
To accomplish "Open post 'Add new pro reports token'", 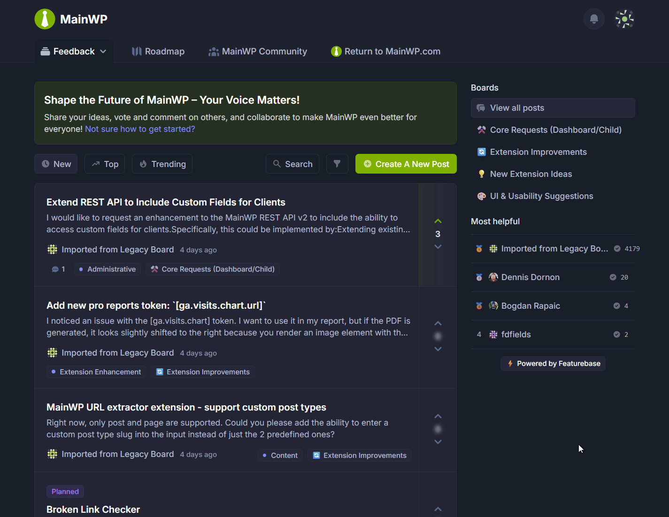I will (x=156, y=305).
